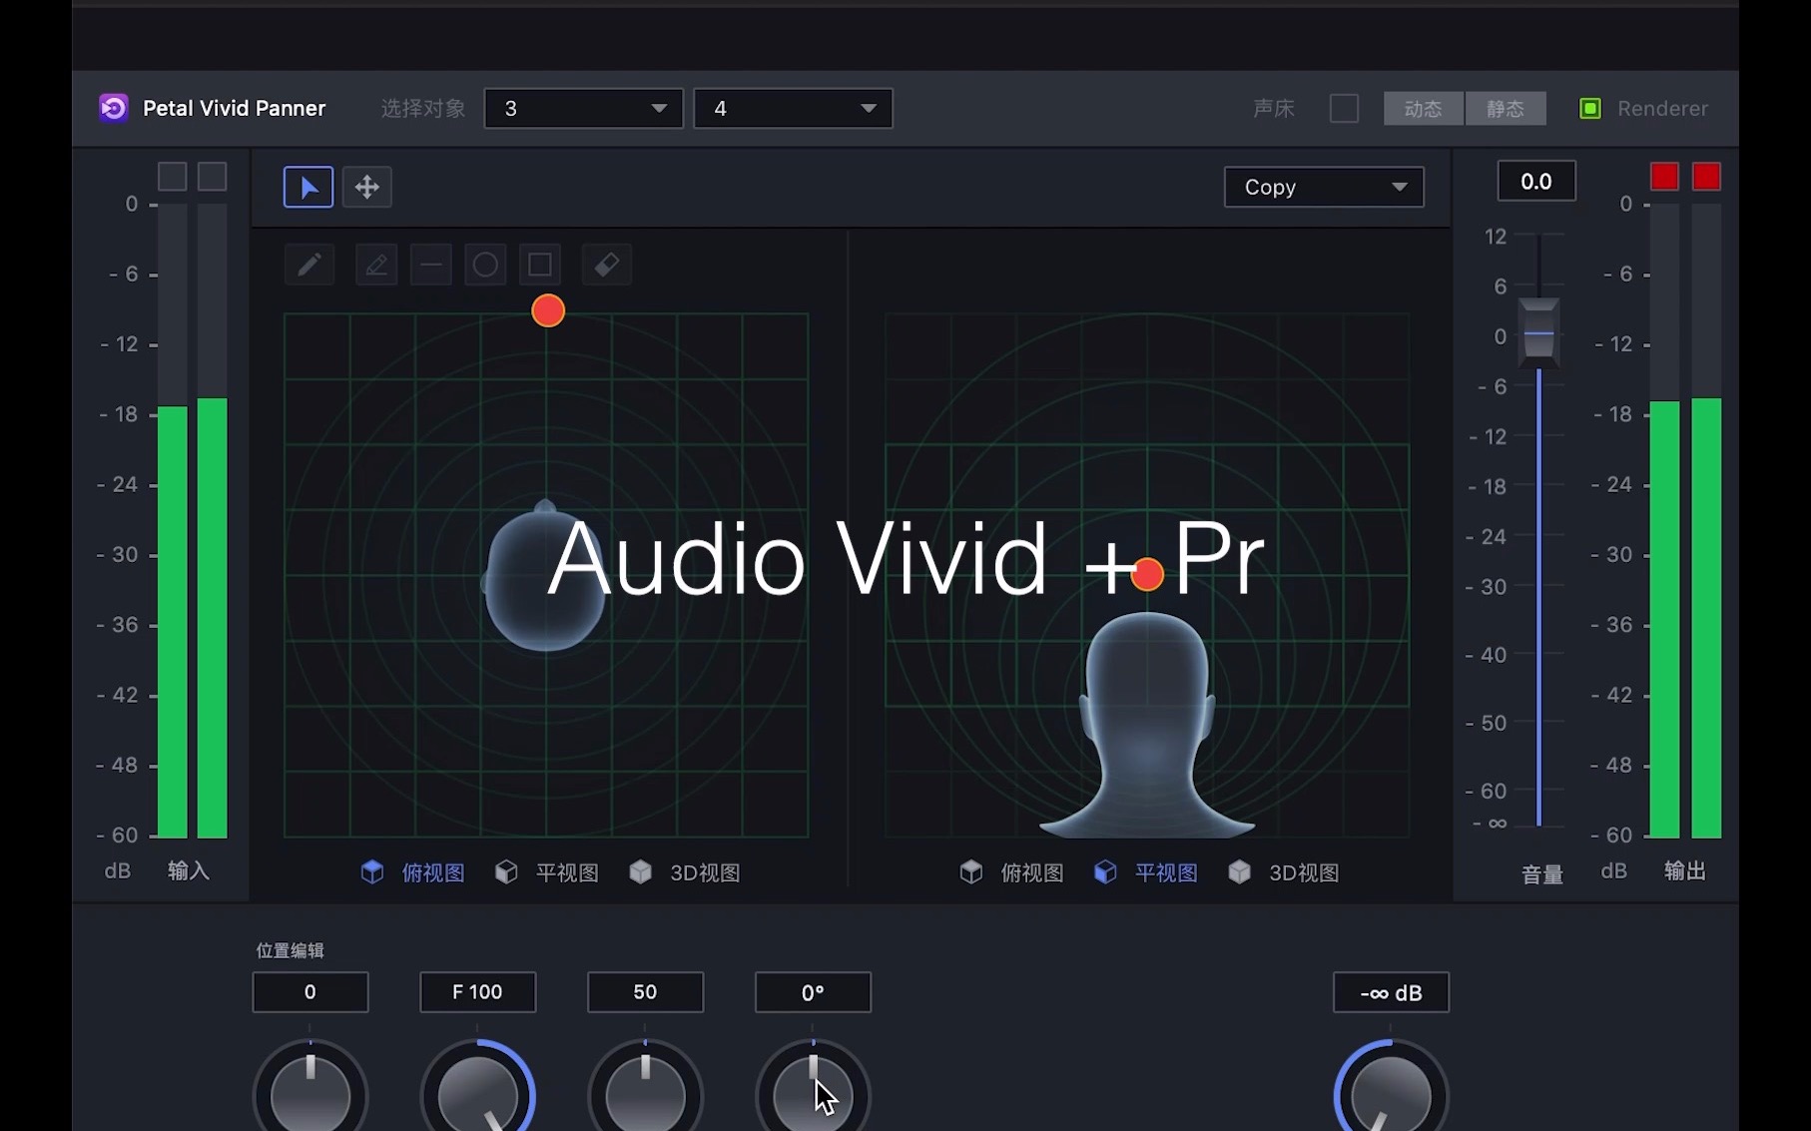
Task: Reset right red output clip indicator
Action: point(1706,177)
